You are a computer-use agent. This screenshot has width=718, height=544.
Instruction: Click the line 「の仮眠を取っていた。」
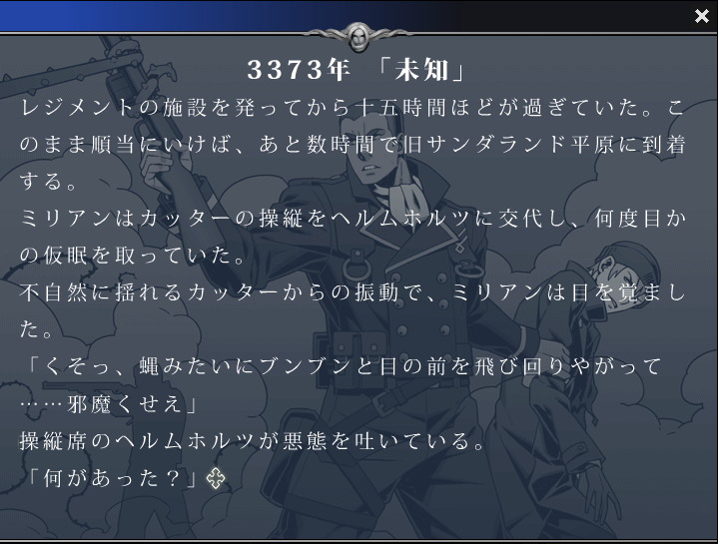click(x=134, y=256)
